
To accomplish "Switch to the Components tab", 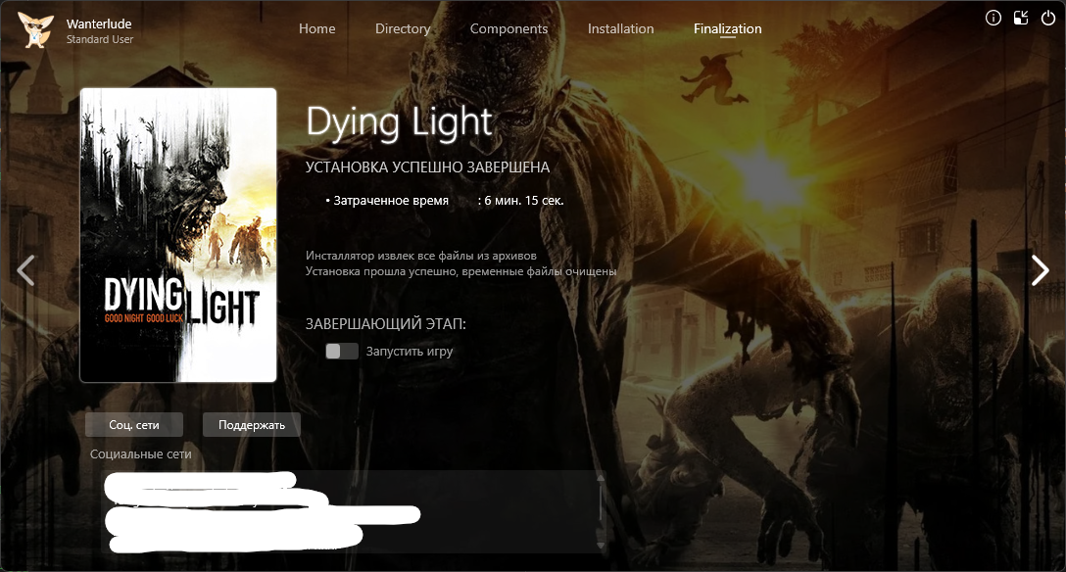I will coord(509,28).
